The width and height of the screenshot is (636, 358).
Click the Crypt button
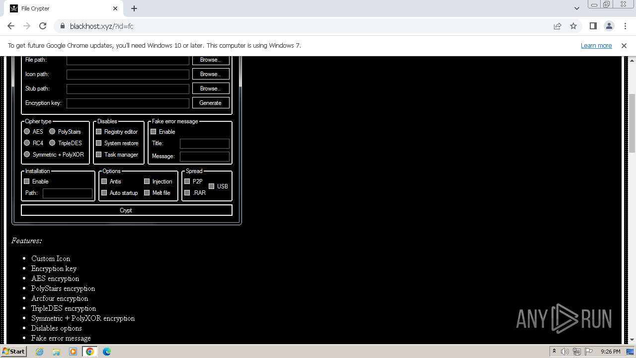[127, 210]
